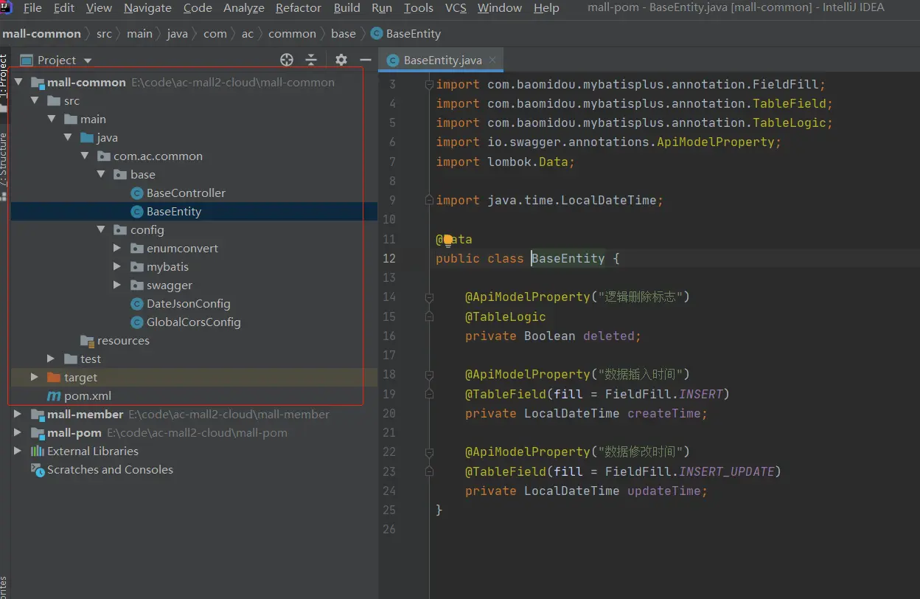This screenshot has width=920, height=599.
Task: Click the External Libraries icon
Action: [38, 451]
